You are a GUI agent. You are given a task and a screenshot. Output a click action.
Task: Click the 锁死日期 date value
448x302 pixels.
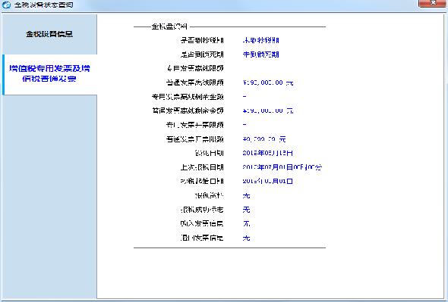pyautogui.click(x=268, y=153)
